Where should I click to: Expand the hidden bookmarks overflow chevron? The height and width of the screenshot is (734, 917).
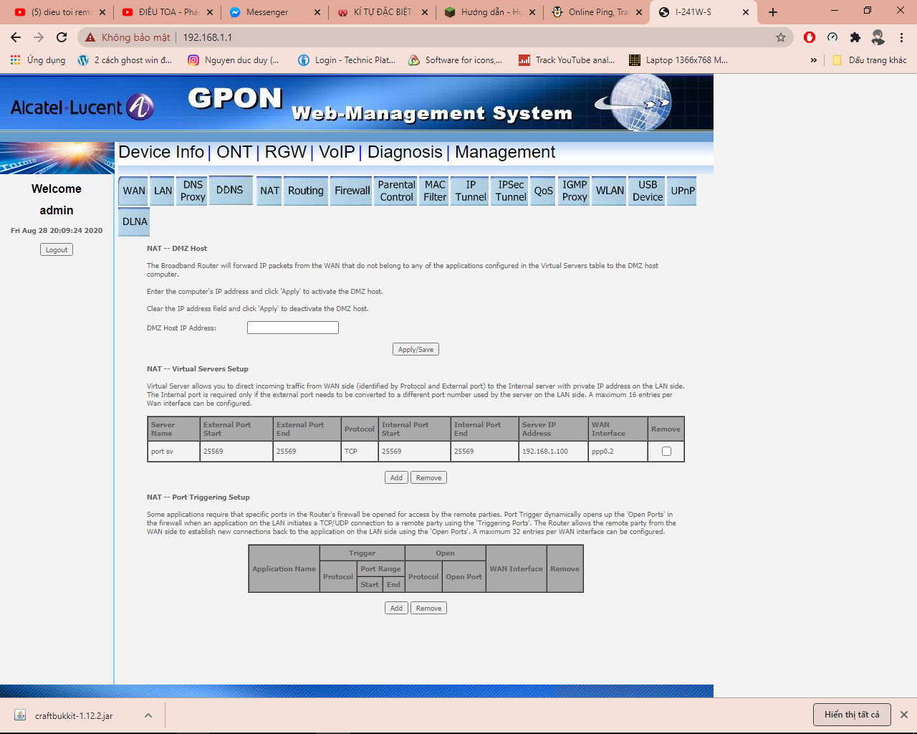pos(813,60)
